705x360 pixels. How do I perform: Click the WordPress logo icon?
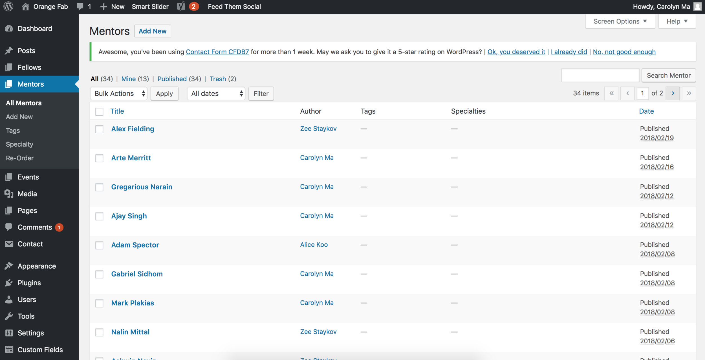(8, 6)
